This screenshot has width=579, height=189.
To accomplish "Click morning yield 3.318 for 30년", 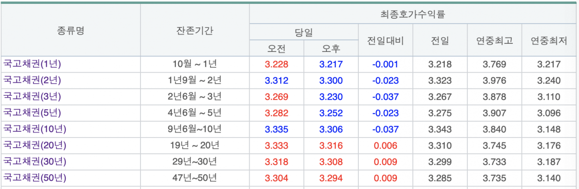I will [277, 162].
